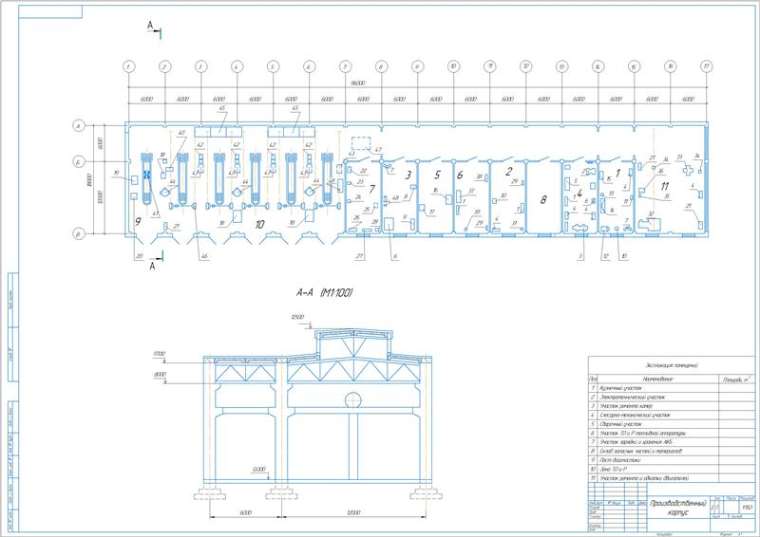The width and height of the screenshot is (760, 537).
Task: Select row Склад запасных частей и материалов
Action: [672, 452]
